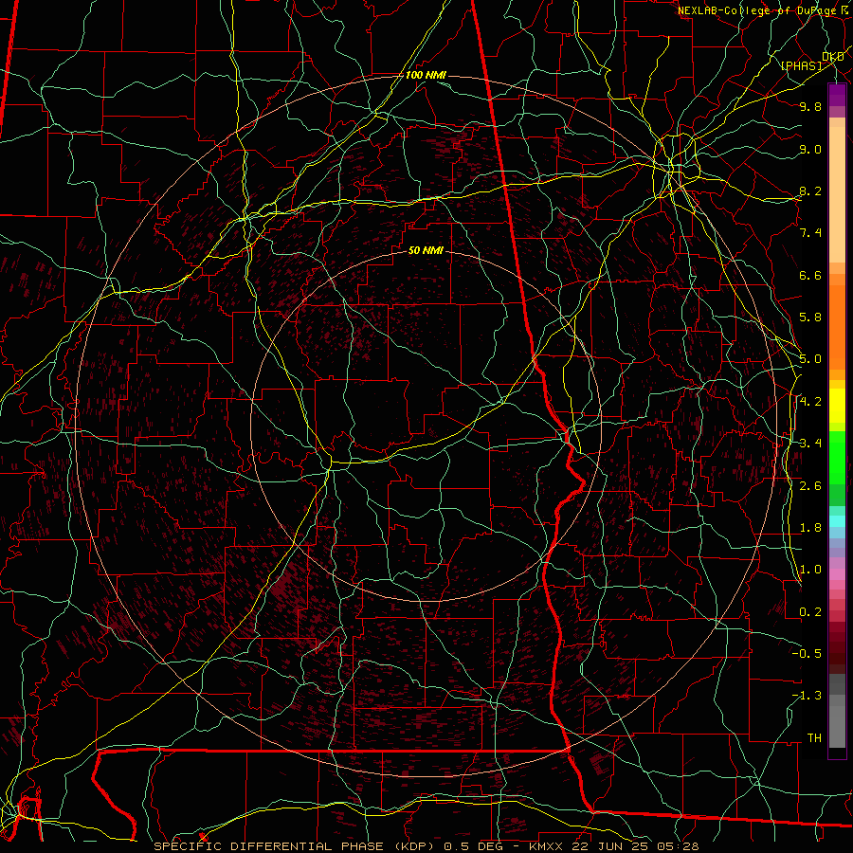Click the -1.3 color scale value
The image size is (853, 853).
coord(807,696)
